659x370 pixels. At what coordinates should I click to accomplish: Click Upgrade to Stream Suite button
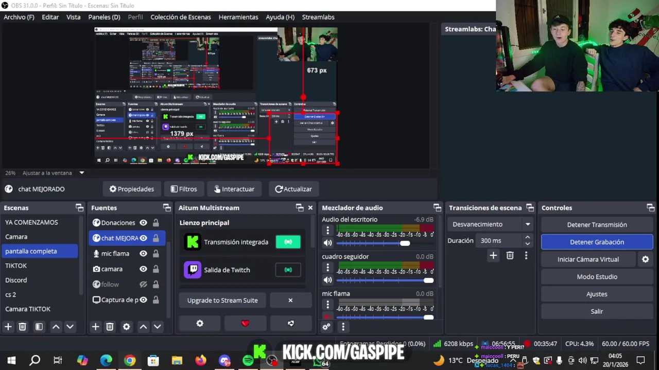click(222, 300)
